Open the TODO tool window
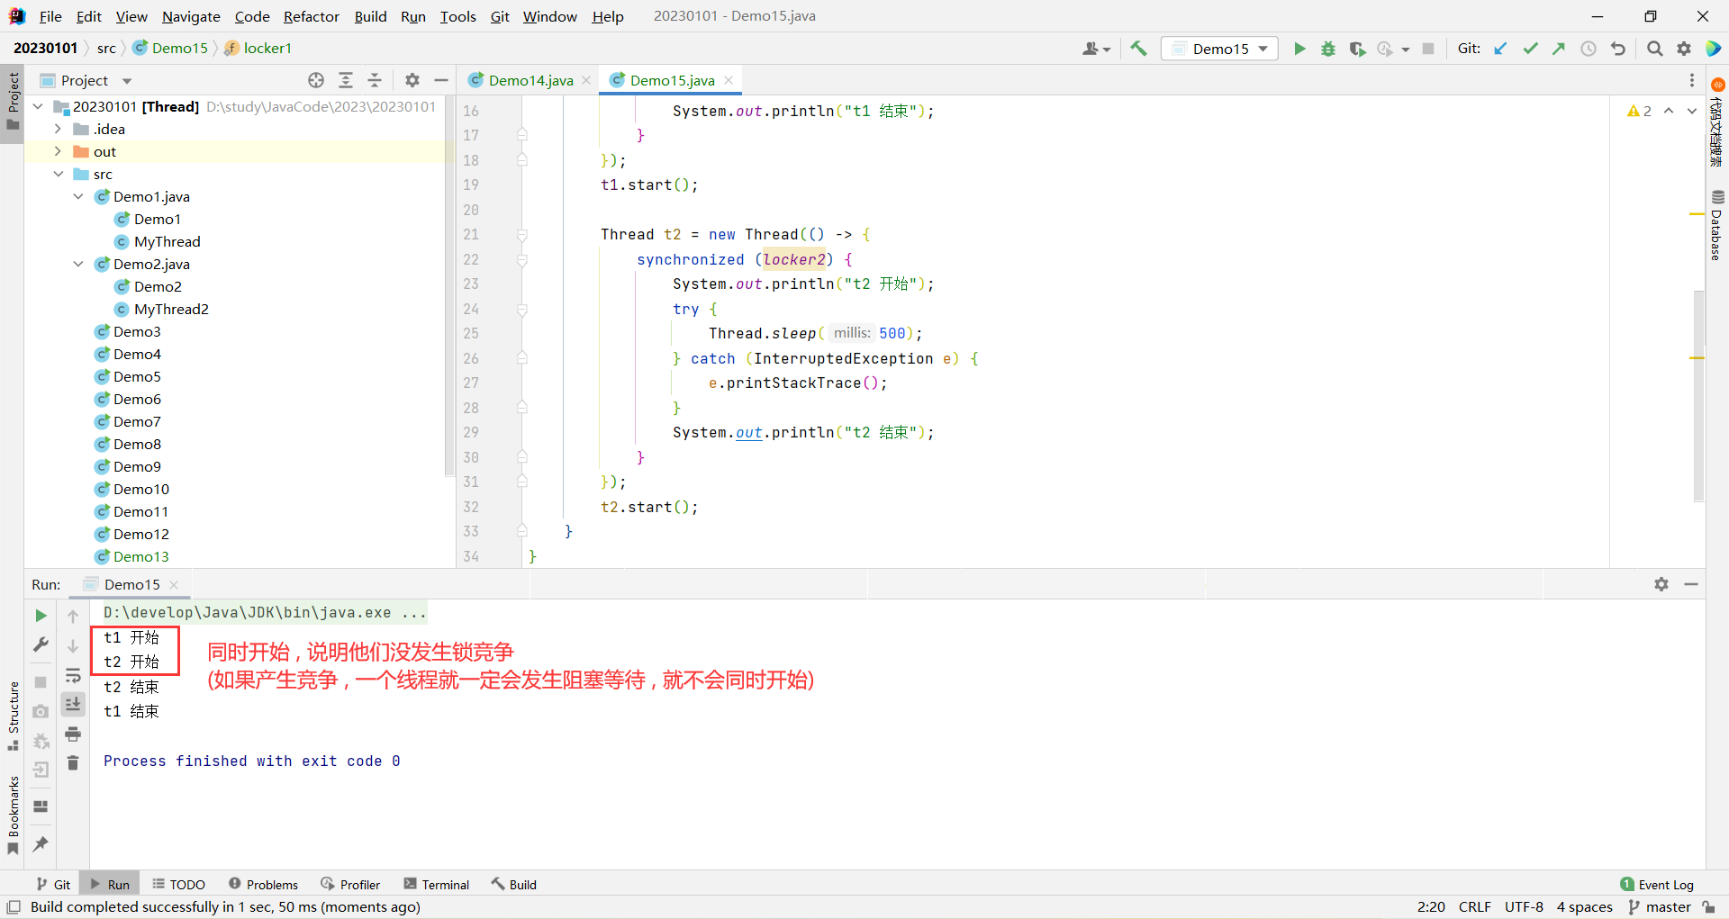Viewport: 1729px width, 919px height. pos(178,885)
